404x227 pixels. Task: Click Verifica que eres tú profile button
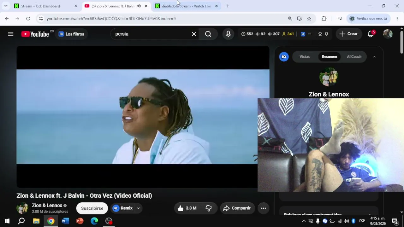coord(368,19)
